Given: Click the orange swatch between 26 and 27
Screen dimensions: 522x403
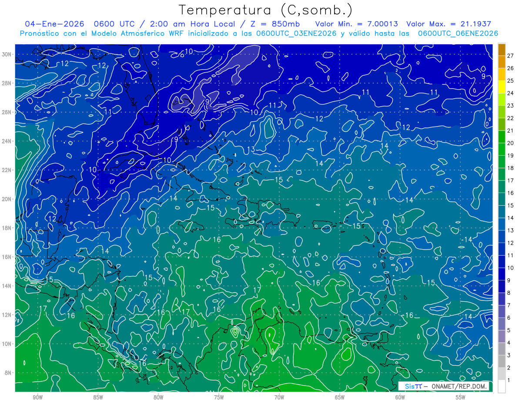Looking at the screenshot, I should 502,62.
